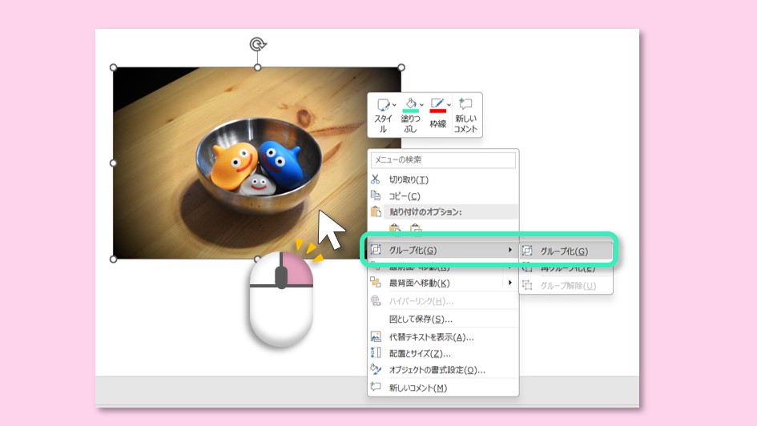The width and height of the screenshot is (757, 426).
Task: Choose 切り取り(T) from context menu
Action: [x=443, y=179]
